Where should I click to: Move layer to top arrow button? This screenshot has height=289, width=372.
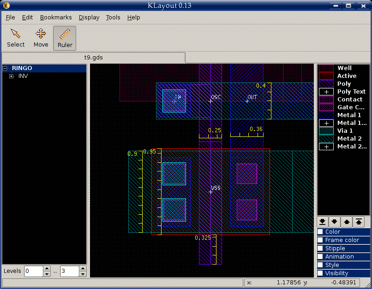[x=358, y=221]
